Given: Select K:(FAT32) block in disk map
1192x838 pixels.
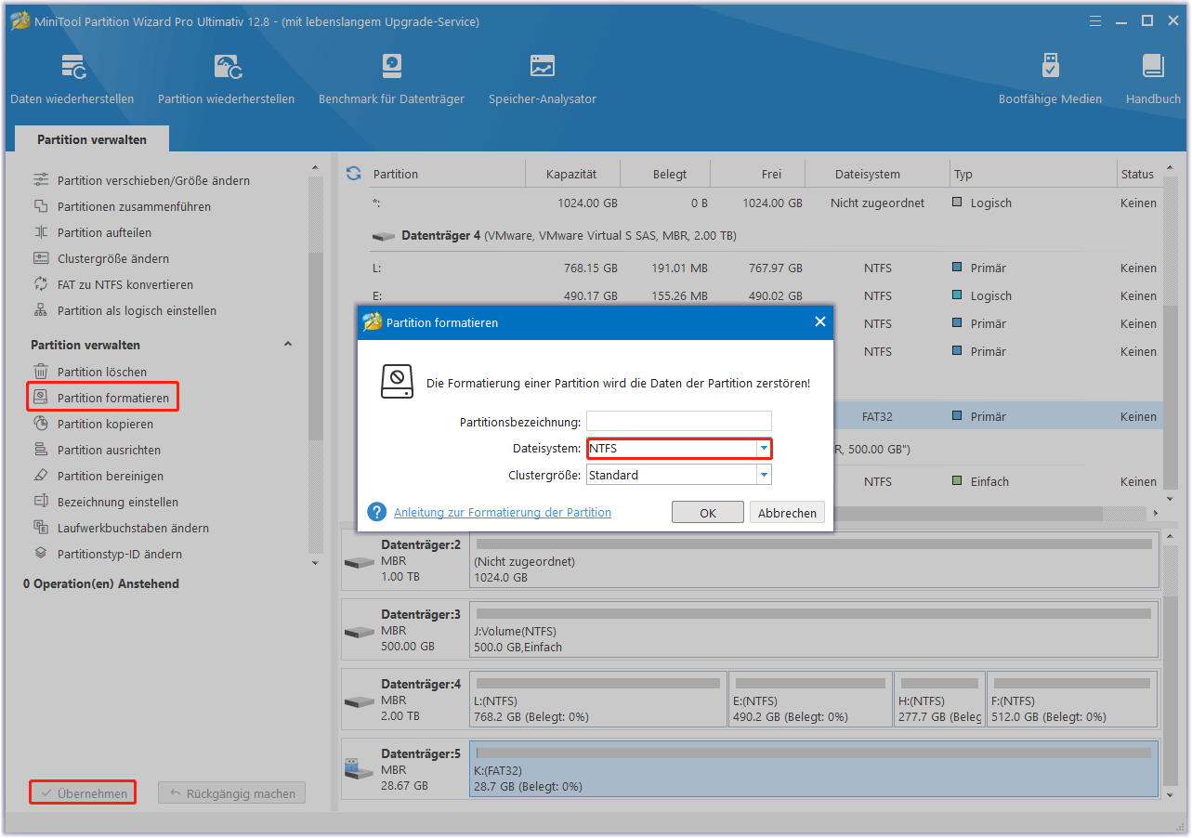Looking at the screenshot, I should tap(815, 768).
